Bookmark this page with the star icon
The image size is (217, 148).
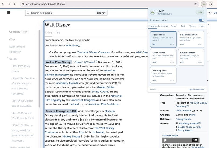[x=195, y=4]
